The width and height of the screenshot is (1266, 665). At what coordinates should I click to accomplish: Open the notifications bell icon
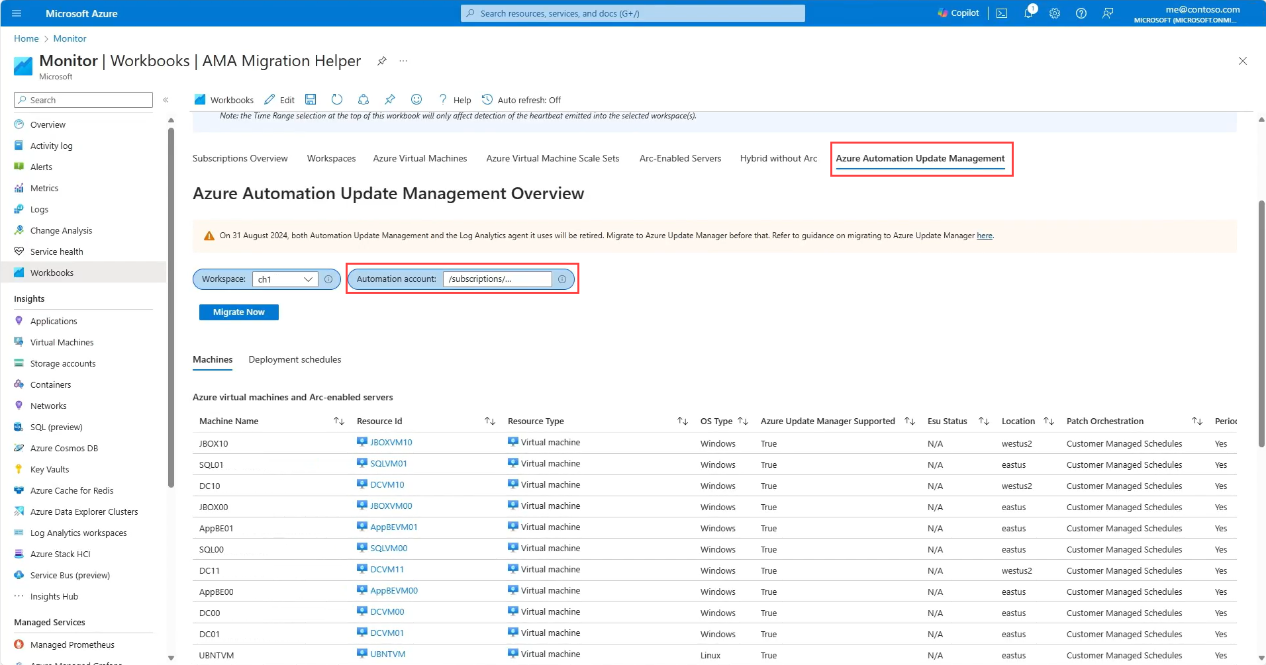tap(1028, 13)
